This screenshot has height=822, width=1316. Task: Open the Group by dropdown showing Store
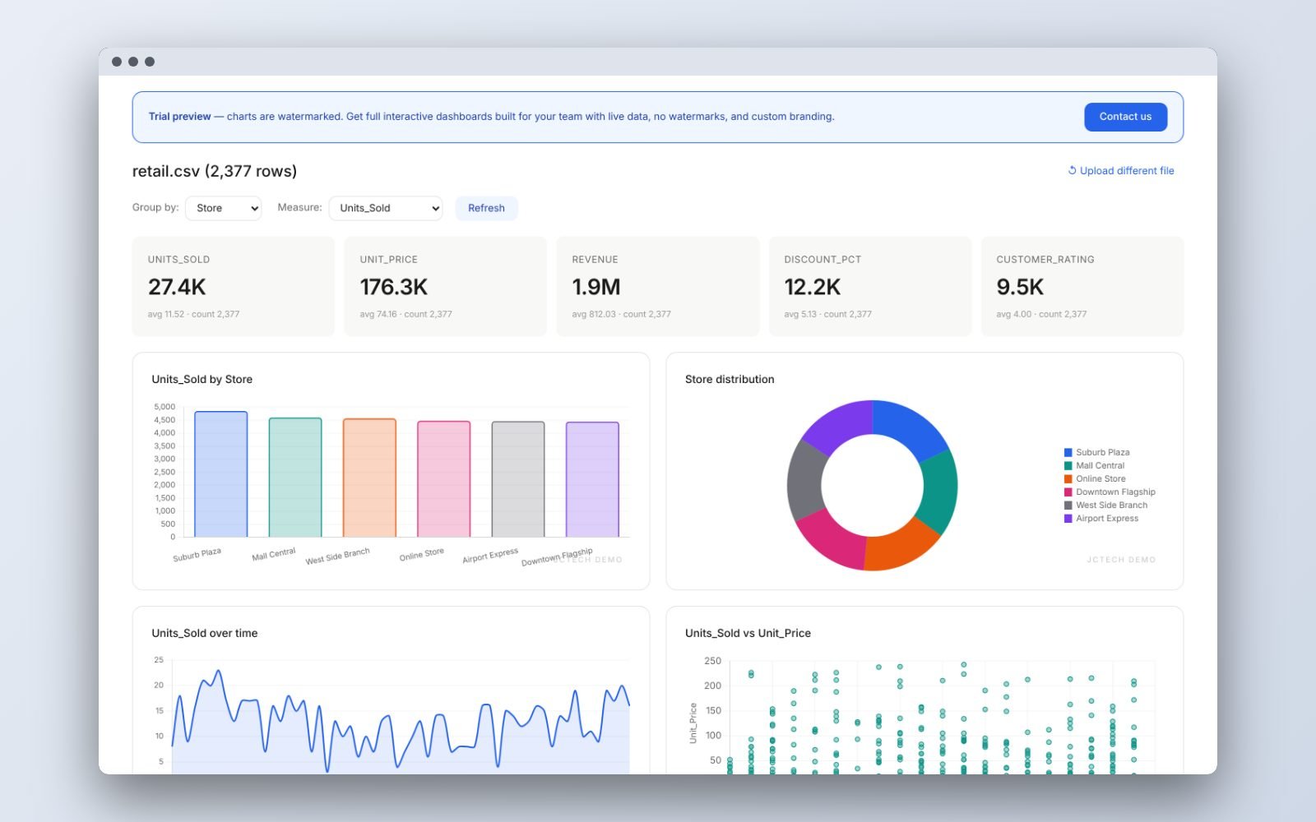pyautogui.click(x=224, y=208)
